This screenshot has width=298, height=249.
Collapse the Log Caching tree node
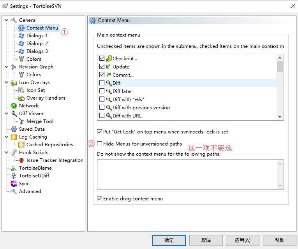pos(7,137)
